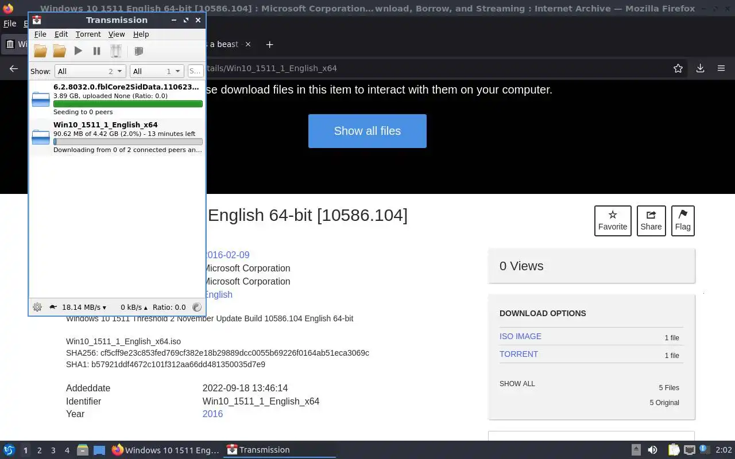735x459 pixels.
Task: Click the Win10 torrent download progress bar
Action: [x=127, y=142]
